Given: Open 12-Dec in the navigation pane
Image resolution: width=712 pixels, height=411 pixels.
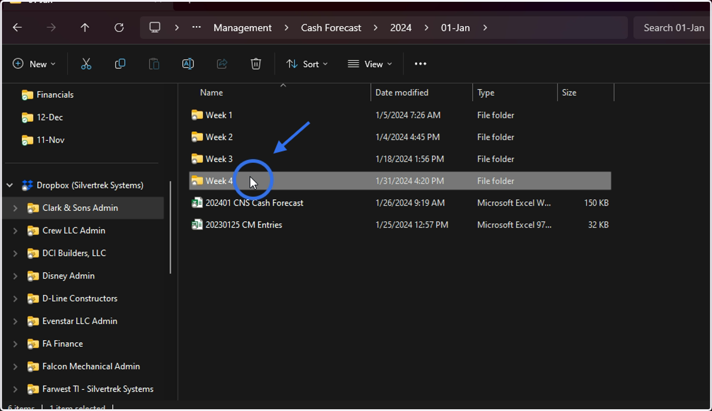Looking at the screenshot, I should 49,118.
